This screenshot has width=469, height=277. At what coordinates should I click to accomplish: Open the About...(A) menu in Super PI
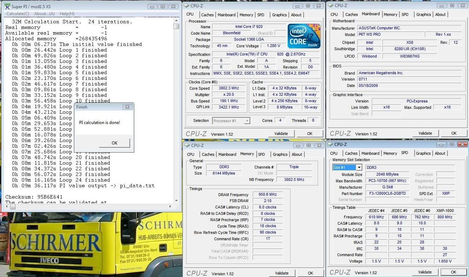pos(45,14)
